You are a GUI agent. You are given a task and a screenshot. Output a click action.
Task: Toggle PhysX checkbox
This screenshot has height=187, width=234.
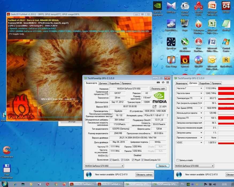pyautogui.click(x=133, y=160)
